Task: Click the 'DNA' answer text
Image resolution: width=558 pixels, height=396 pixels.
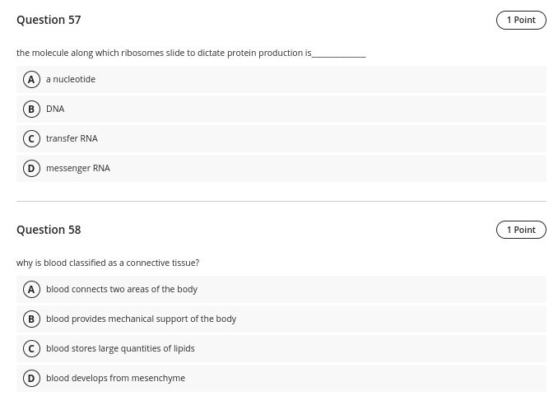Action: point(55,109)
